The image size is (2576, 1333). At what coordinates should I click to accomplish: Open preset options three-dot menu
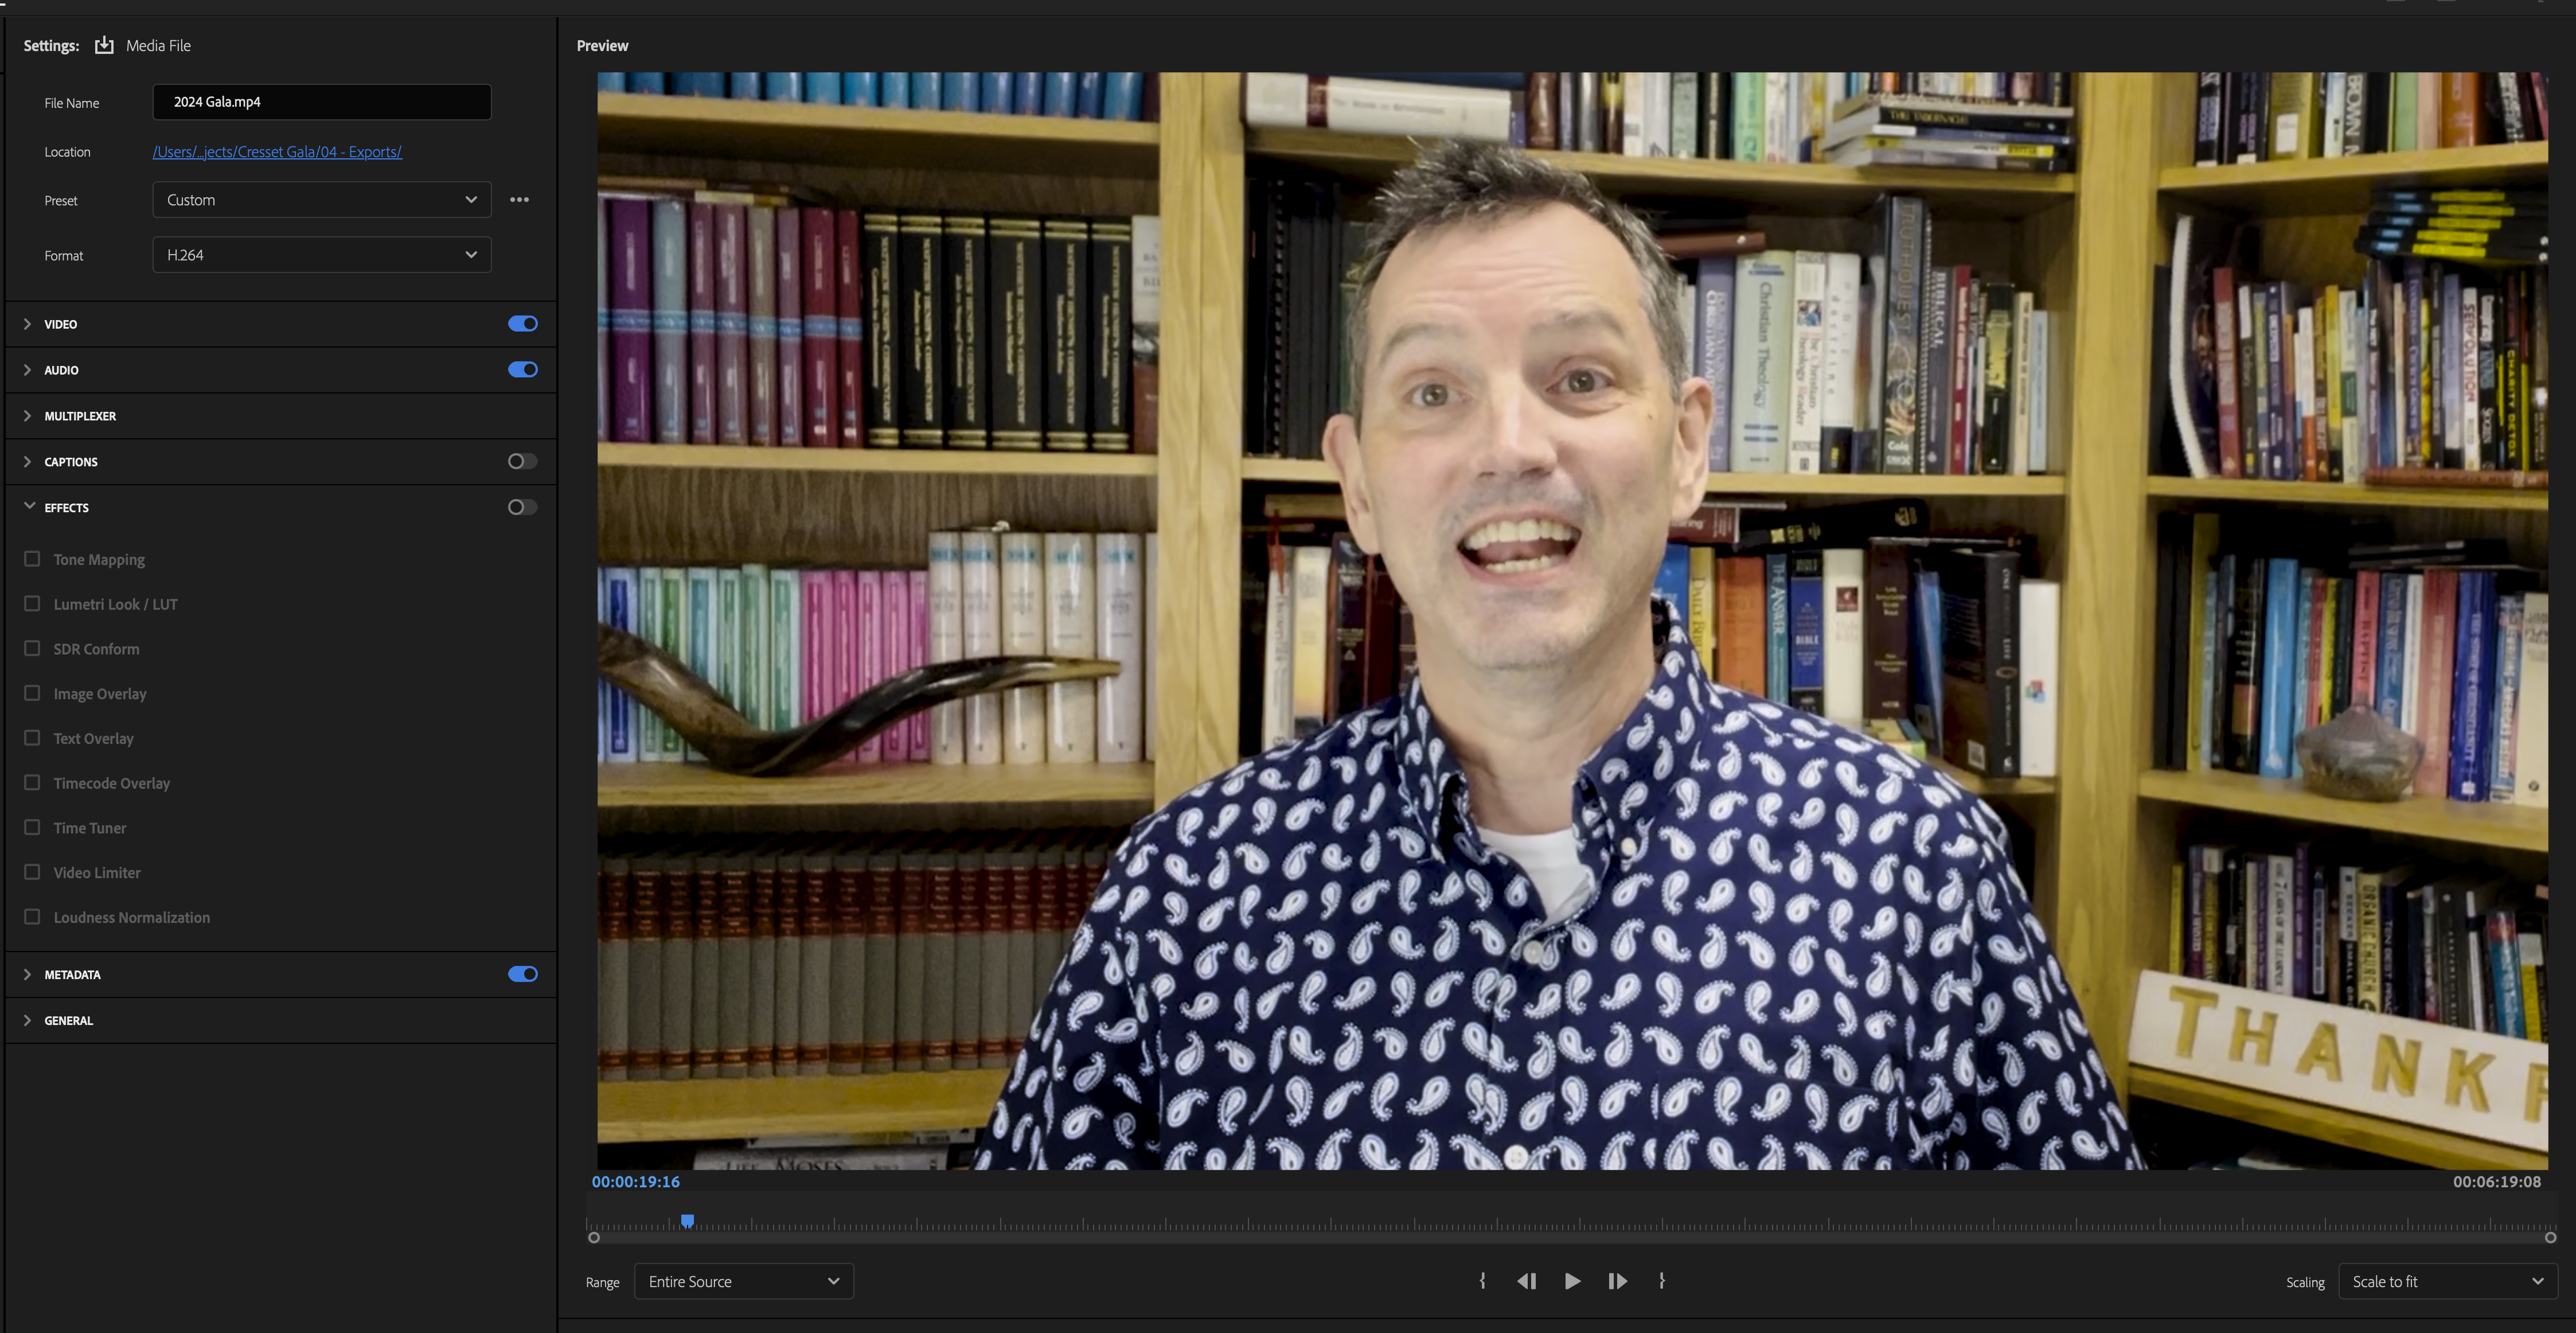[519, 200]
